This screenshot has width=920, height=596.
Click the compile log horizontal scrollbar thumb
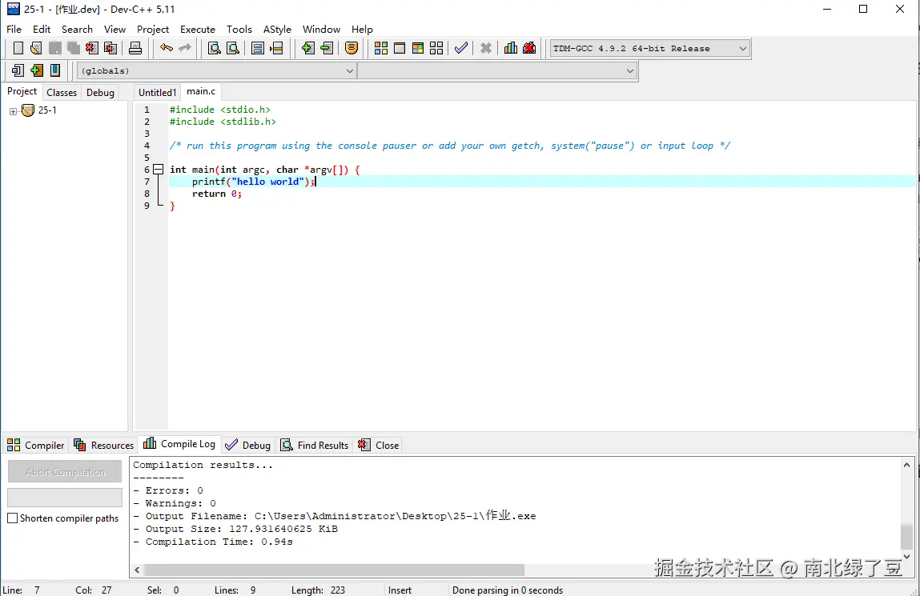click(x=334, y=570)
